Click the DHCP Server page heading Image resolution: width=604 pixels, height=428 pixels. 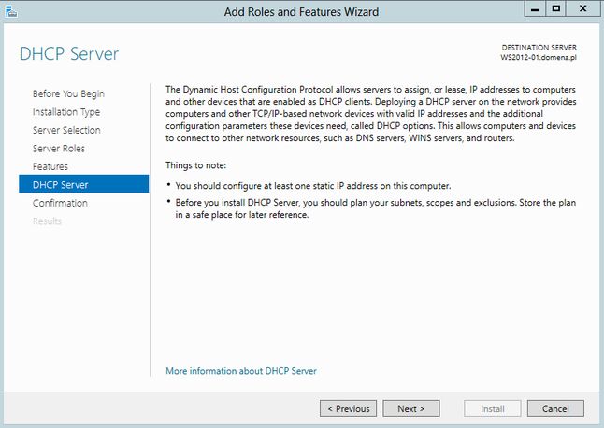(x=69, y=53)
